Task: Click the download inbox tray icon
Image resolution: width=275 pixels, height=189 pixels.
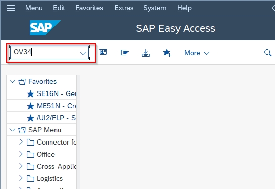Action: pos(146,53)
